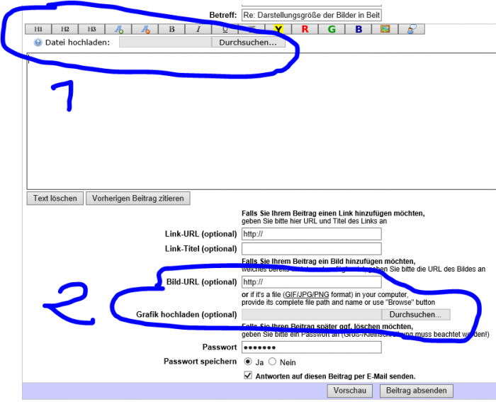Select Ja for Passwort speichern

click(x=248, y=362)
